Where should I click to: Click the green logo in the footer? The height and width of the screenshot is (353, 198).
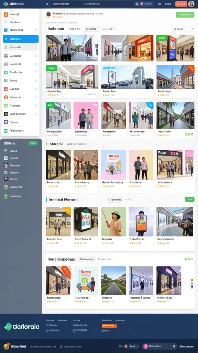click(8, 326)
